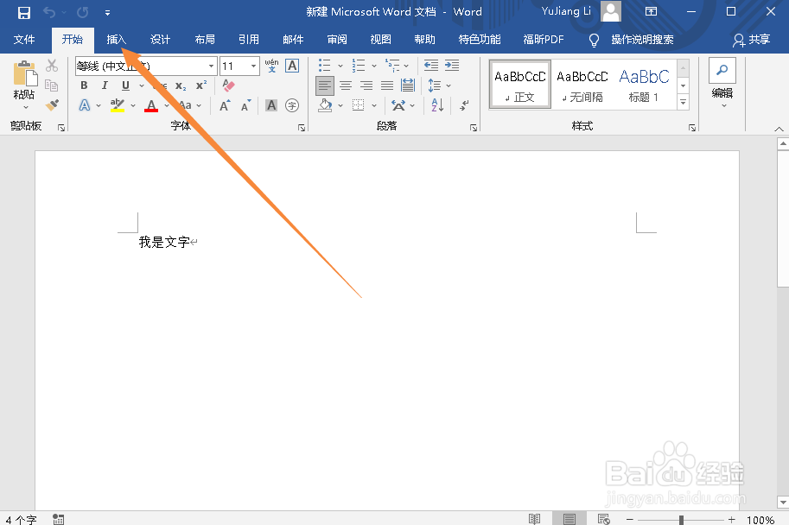Open the 审阅 tab
The width and height of the screenshot is (789, 525).
[337, 39]
